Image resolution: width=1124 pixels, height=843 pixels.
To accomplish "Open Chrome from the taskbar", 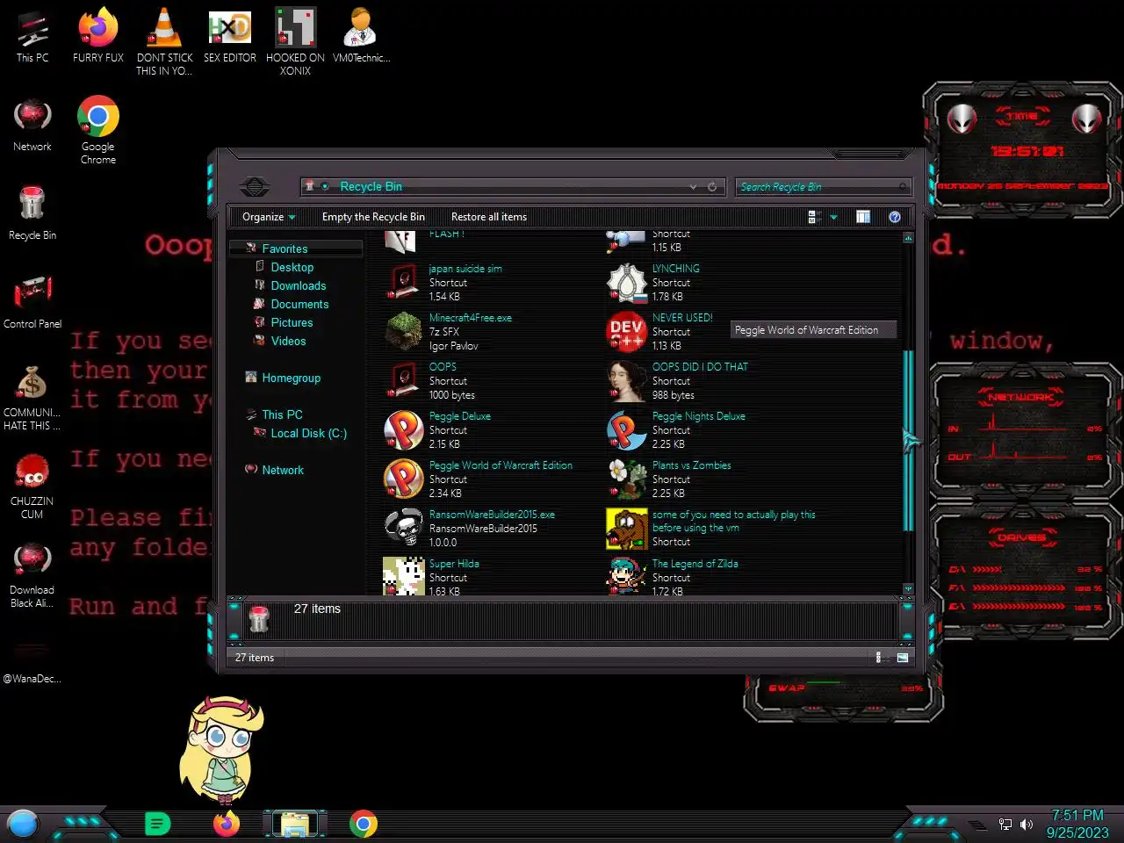I will coord(363,824).
